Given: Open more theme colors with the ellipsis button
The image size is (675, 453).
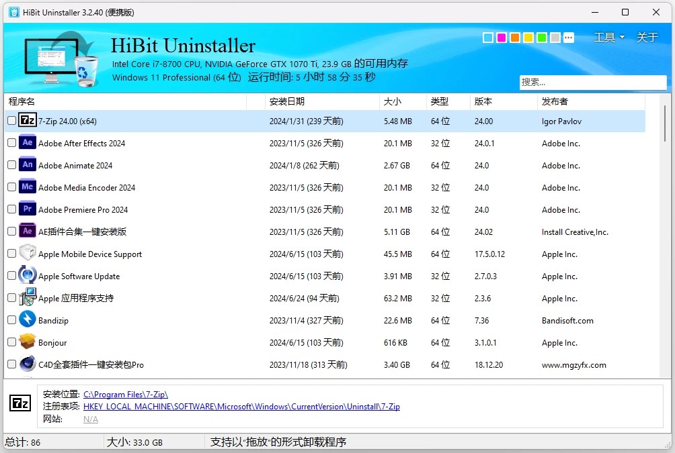Looking at the screenshot, I should pyautogui.click(x=569, y=38).
